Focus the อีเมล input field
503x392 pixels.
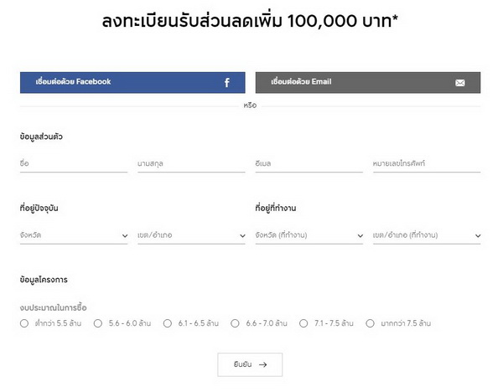point(309,163)
